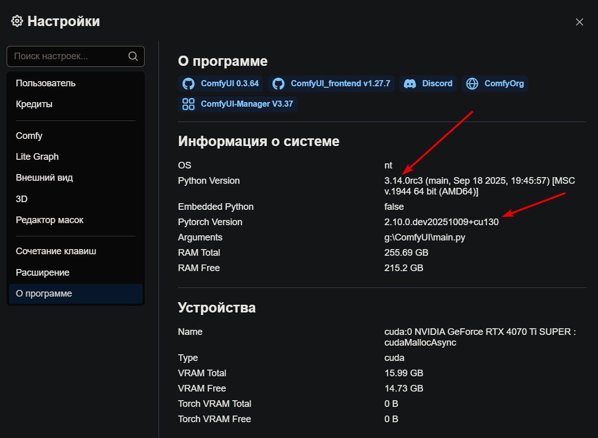Screen dimensions: 598x438
Task: Open the ComfyUI-Manager V3.37 link
Action: tap(238, 104)
